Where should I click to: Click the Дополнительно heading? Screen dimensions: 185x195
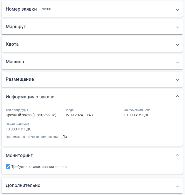coord(23,185)
